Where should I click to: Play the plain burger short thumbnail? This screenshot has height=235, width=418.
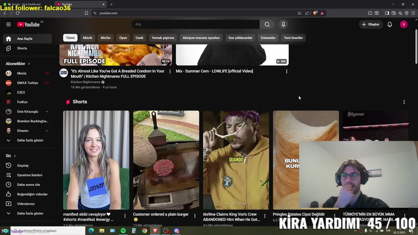166,160
